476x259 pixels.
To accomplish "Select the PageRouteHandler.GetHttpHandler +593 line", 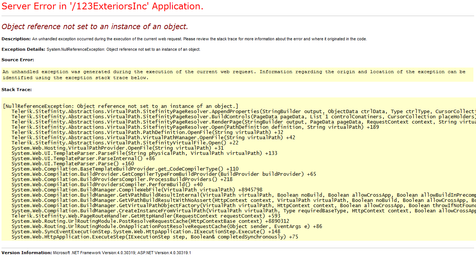I will 146,216.
